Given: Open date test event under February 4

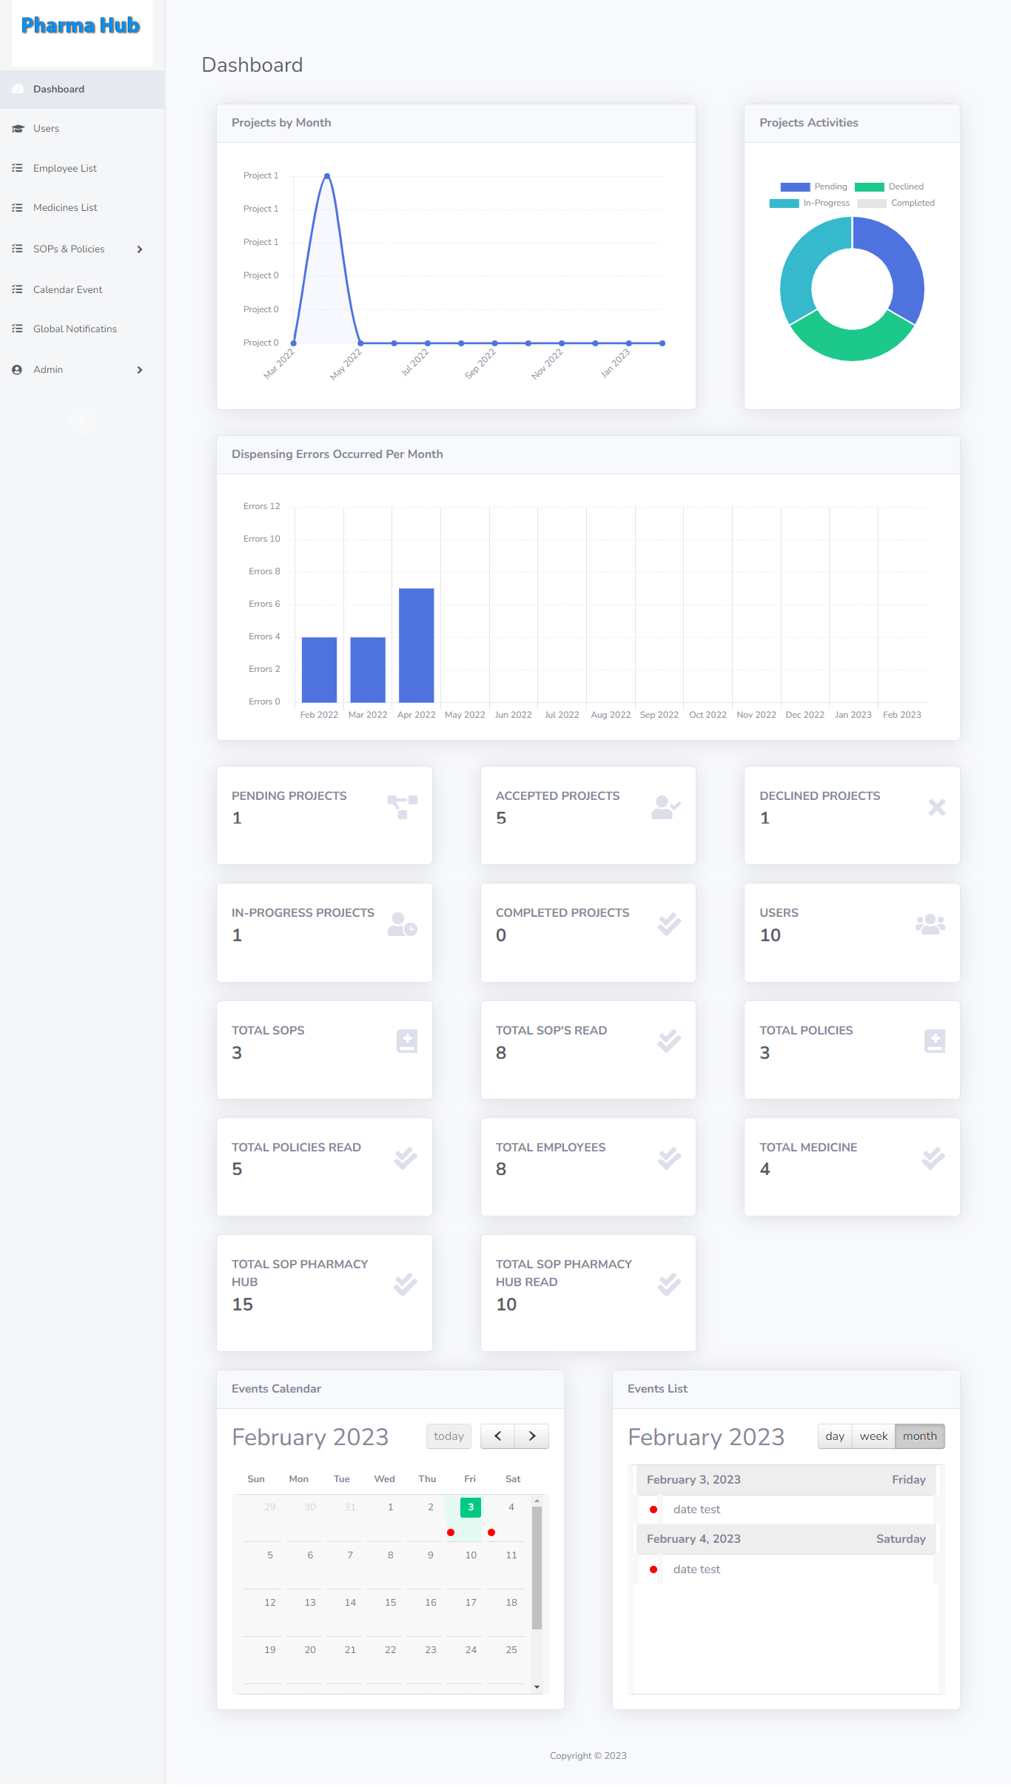Looking at the screenshot, I should pyautogui.click(x=696, y=1570).
